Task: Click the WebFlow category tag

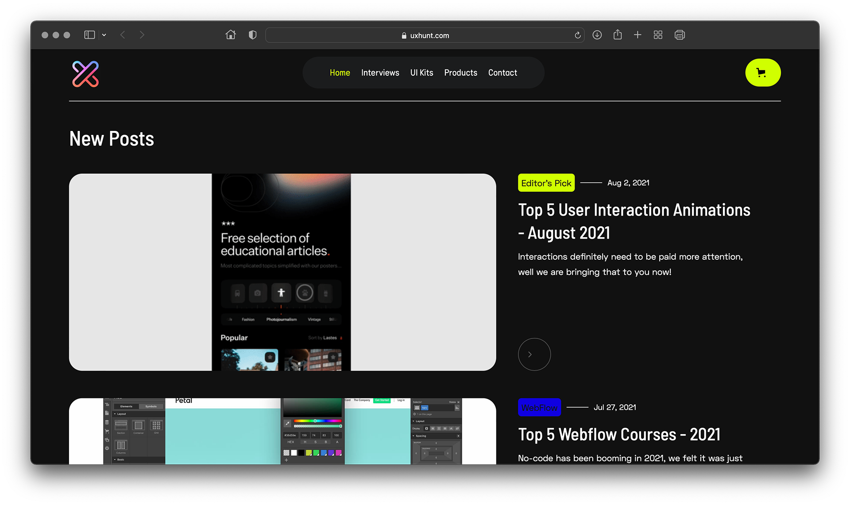Action: tap(539, 407)
